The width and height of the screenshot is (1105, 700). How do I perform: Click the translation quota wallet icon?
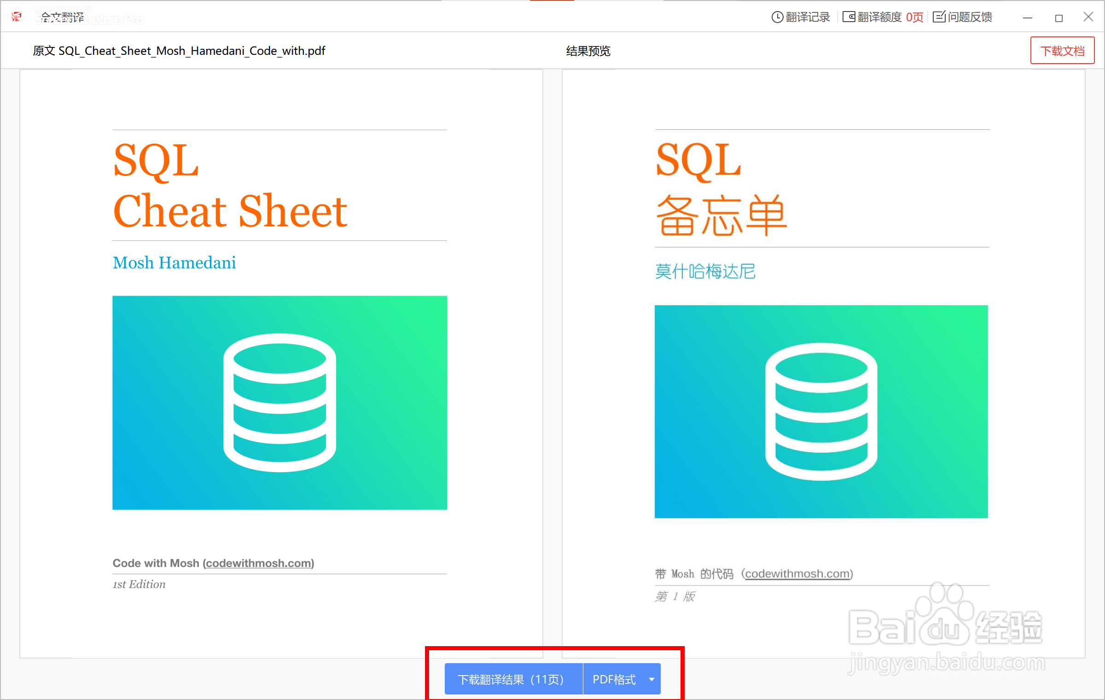tap(849, 17)
